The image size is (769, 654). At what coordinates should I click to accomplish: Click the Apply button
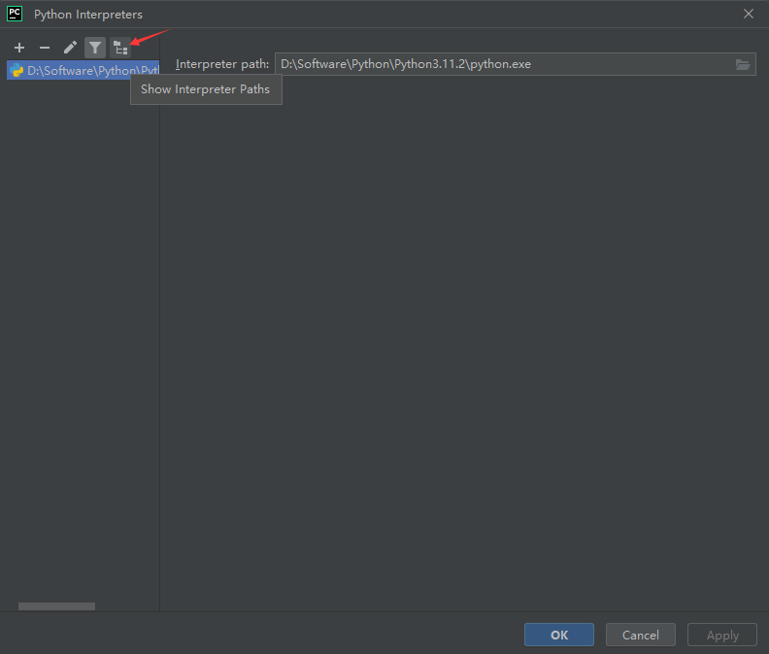(722, 635)
